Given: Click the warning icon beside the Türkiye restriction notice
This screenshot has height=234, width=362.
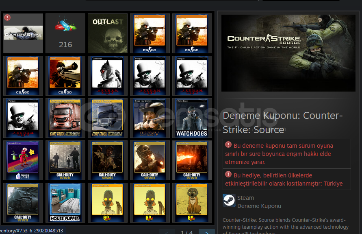Looking at the screenshot, I should (228, 174).
